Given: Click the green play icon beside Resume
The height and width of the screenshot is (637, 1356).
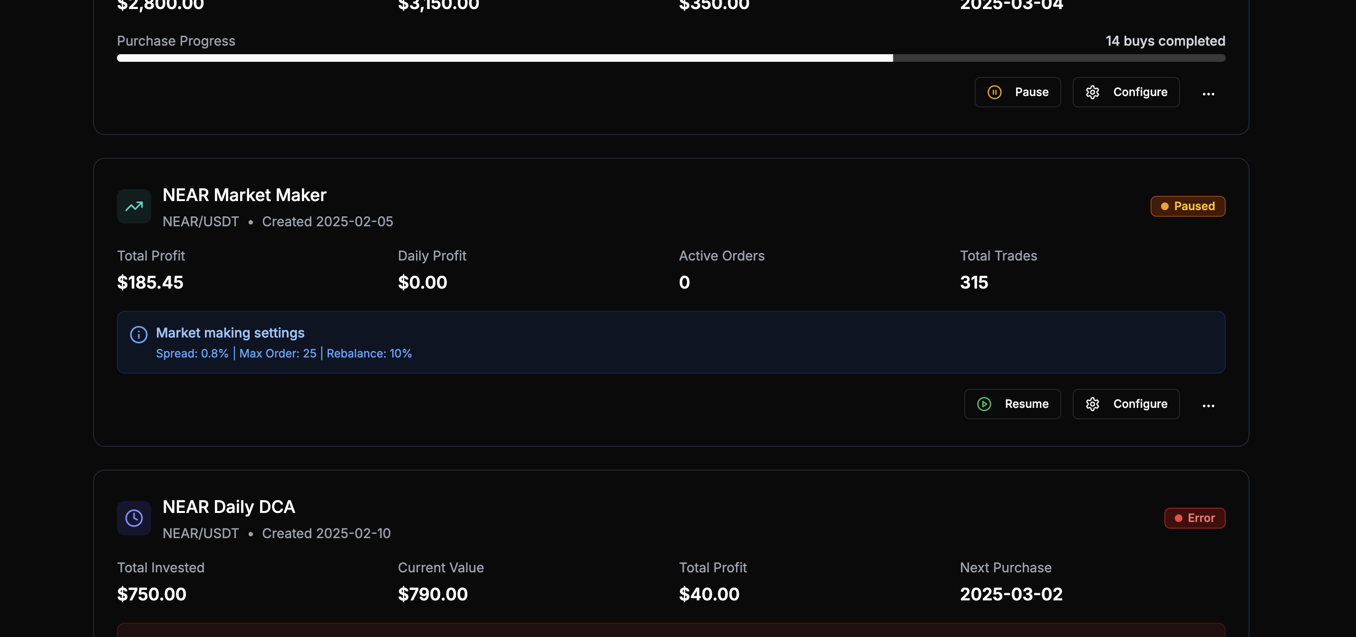Looking at the screenshot, I should [984, 404].
